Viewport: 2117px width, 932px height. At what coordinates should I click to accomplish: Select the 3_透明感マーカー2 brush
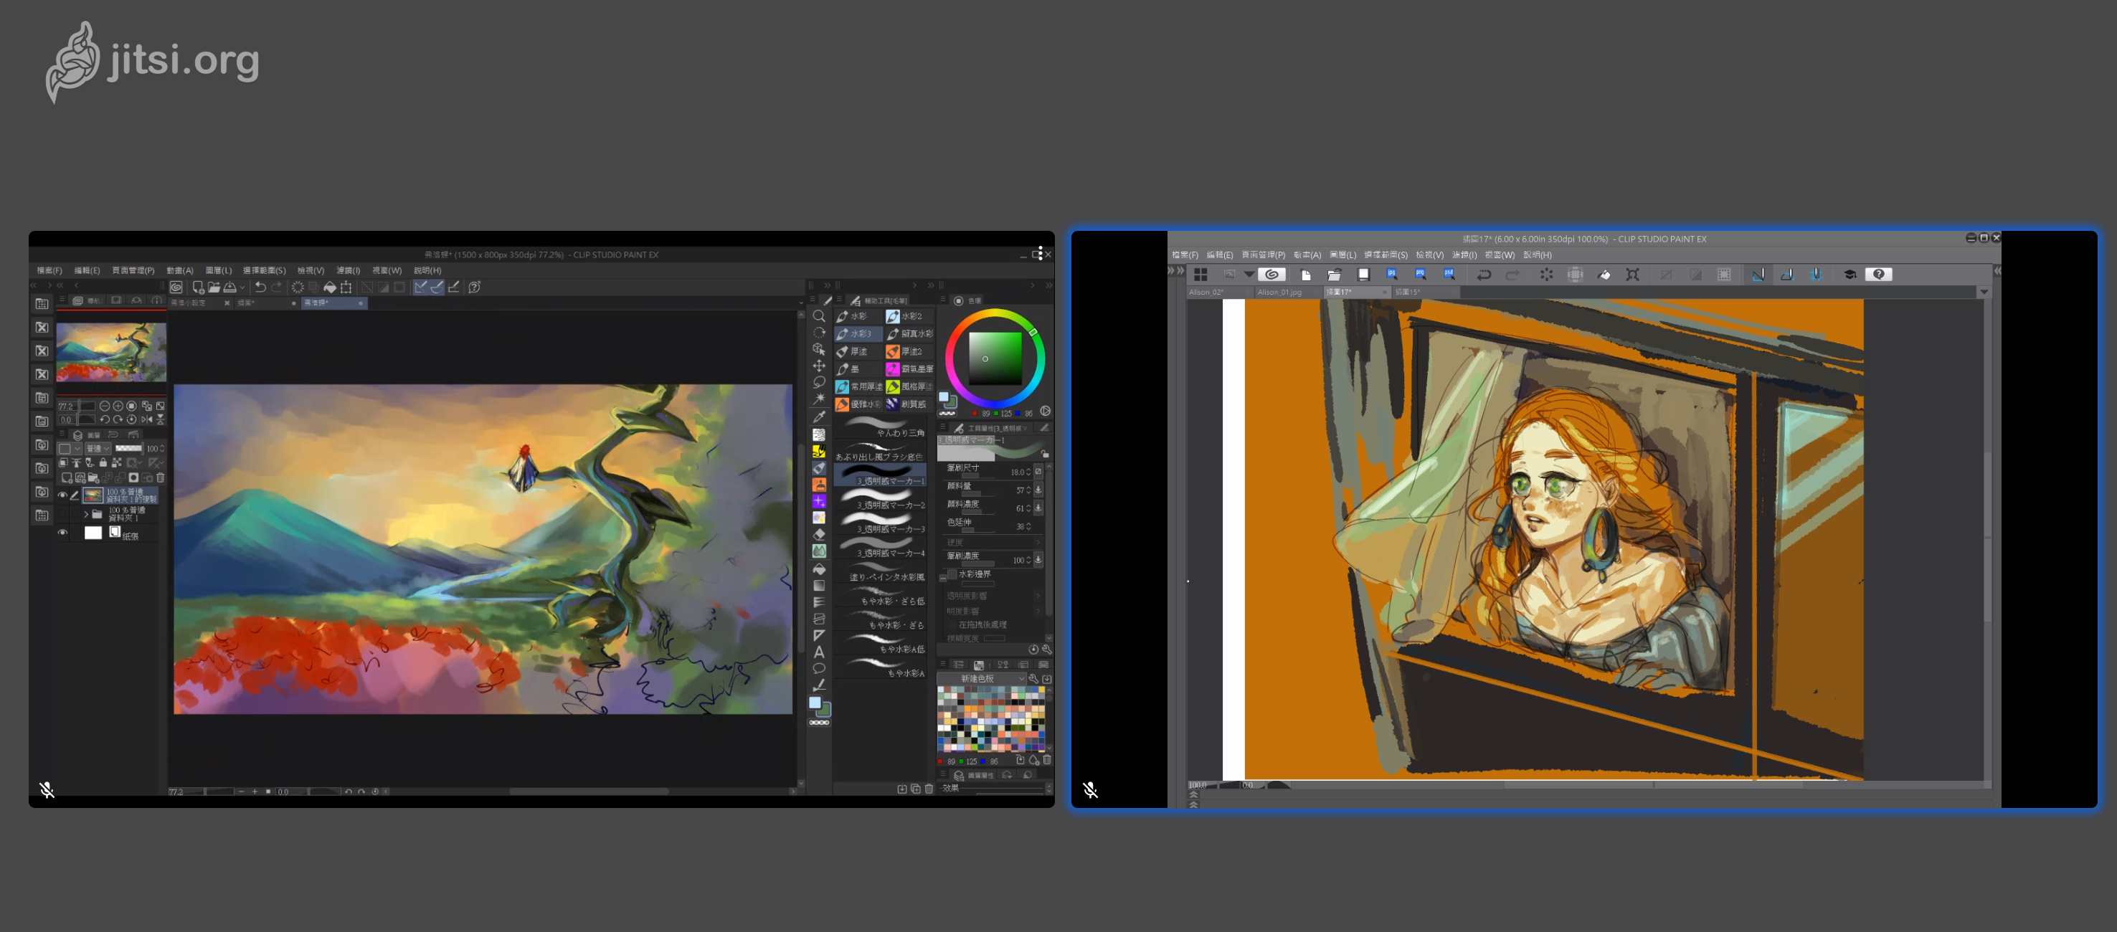tap(881, 500)
